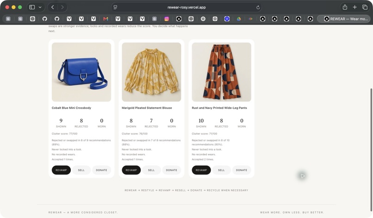This screenshot has width=373, height=218.
Task: Switch to the blue circle icon tab
Action: pyautogui.click(x=227, y=19)
